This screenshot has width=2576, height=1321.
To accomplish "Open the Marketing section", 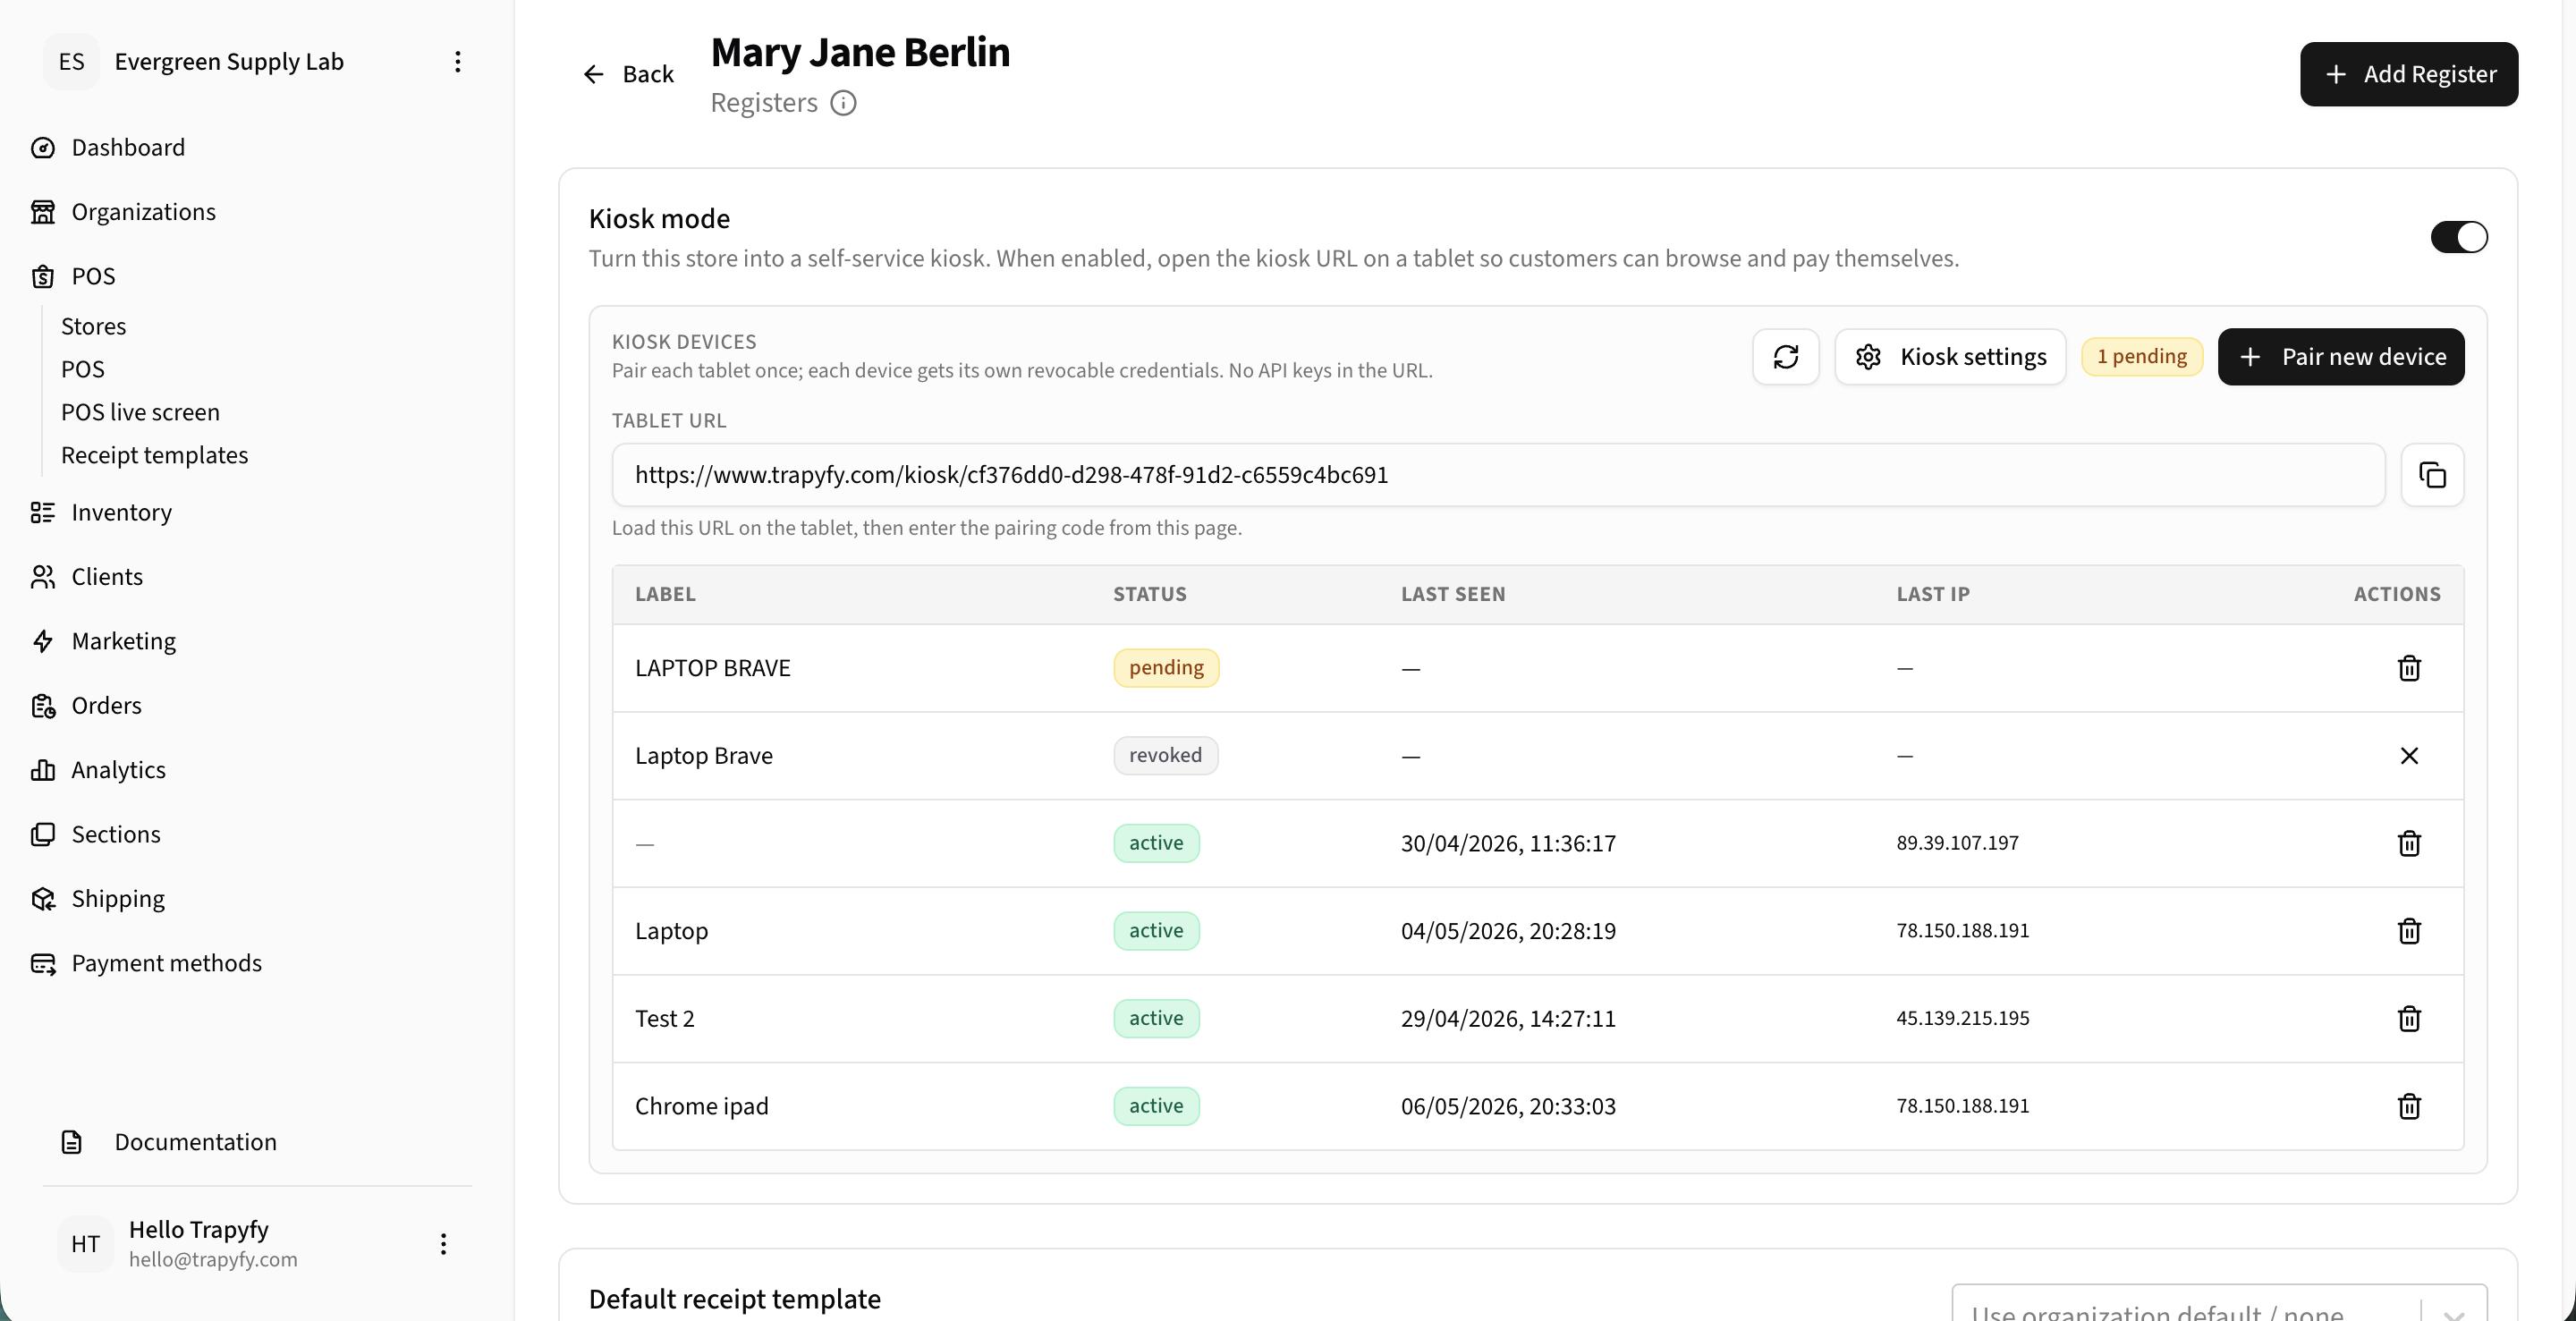I will [123, 641].
